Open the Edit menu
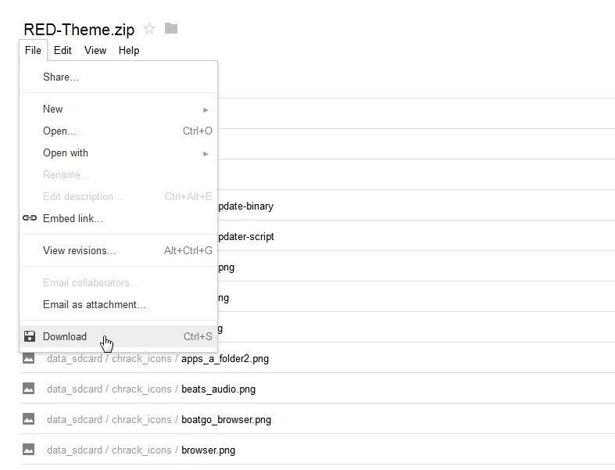Viewport: 615px width, 470px height. point(63,50)
